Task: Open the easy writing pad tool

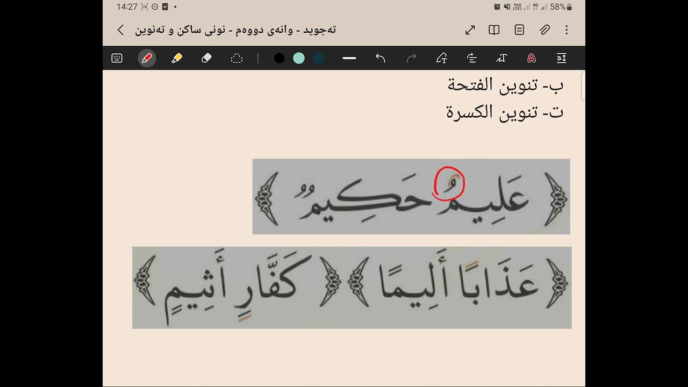Action: (x=562, y=59)
